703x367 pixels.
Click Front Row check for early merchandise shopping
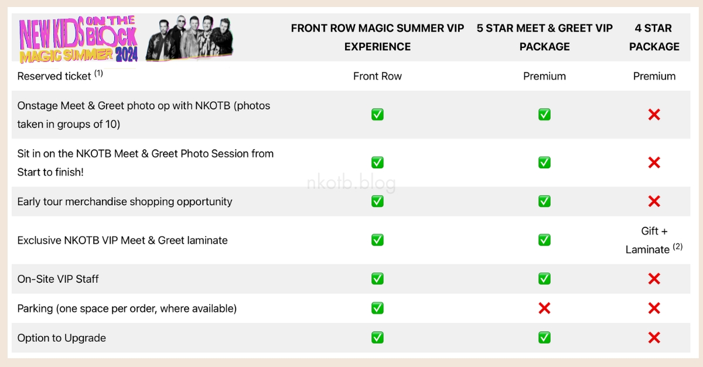point(377,202)
